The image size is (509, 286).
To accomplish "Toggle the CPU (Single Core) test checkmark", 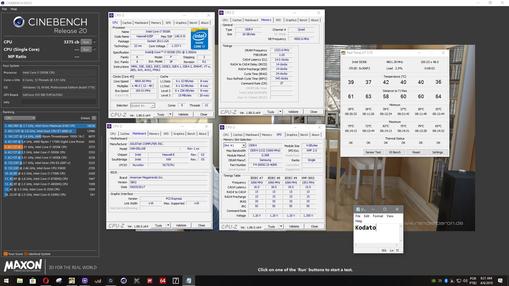I will 95,49.
